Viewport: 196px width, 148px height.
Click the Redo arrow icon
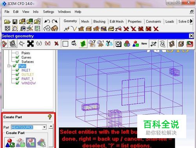pos(54,21)
